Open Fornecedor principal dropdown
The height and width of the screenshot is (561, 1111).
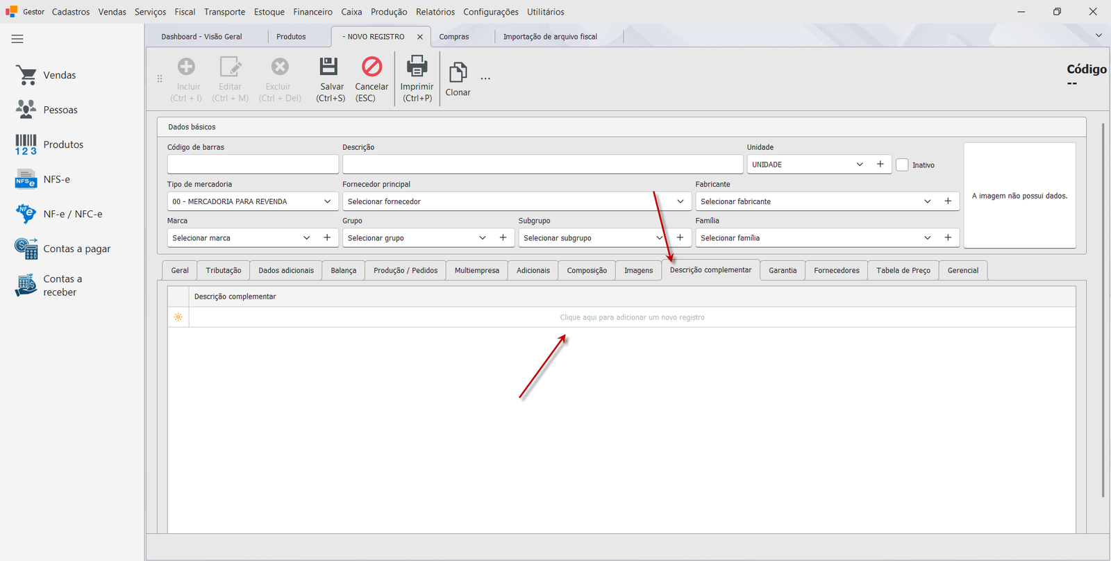pyautogui.click(x=680, y=201)
